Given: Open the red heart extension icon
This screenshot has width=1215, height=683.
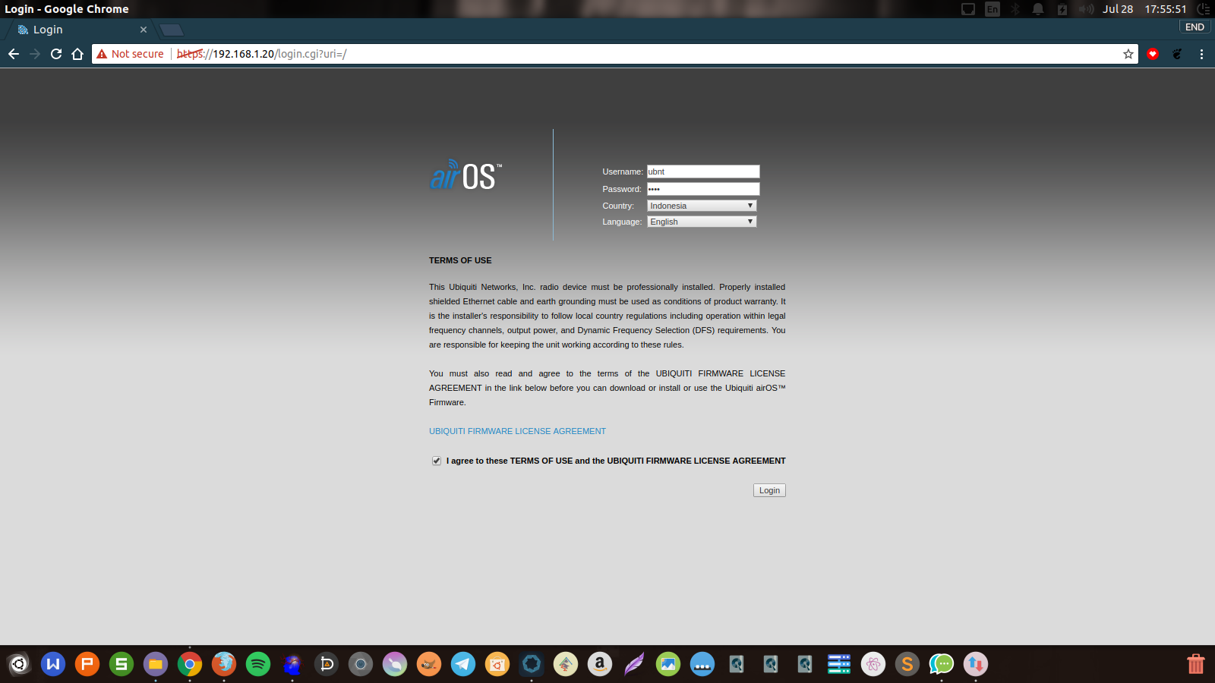Looking at the screenshot, I should point(1153,54).
